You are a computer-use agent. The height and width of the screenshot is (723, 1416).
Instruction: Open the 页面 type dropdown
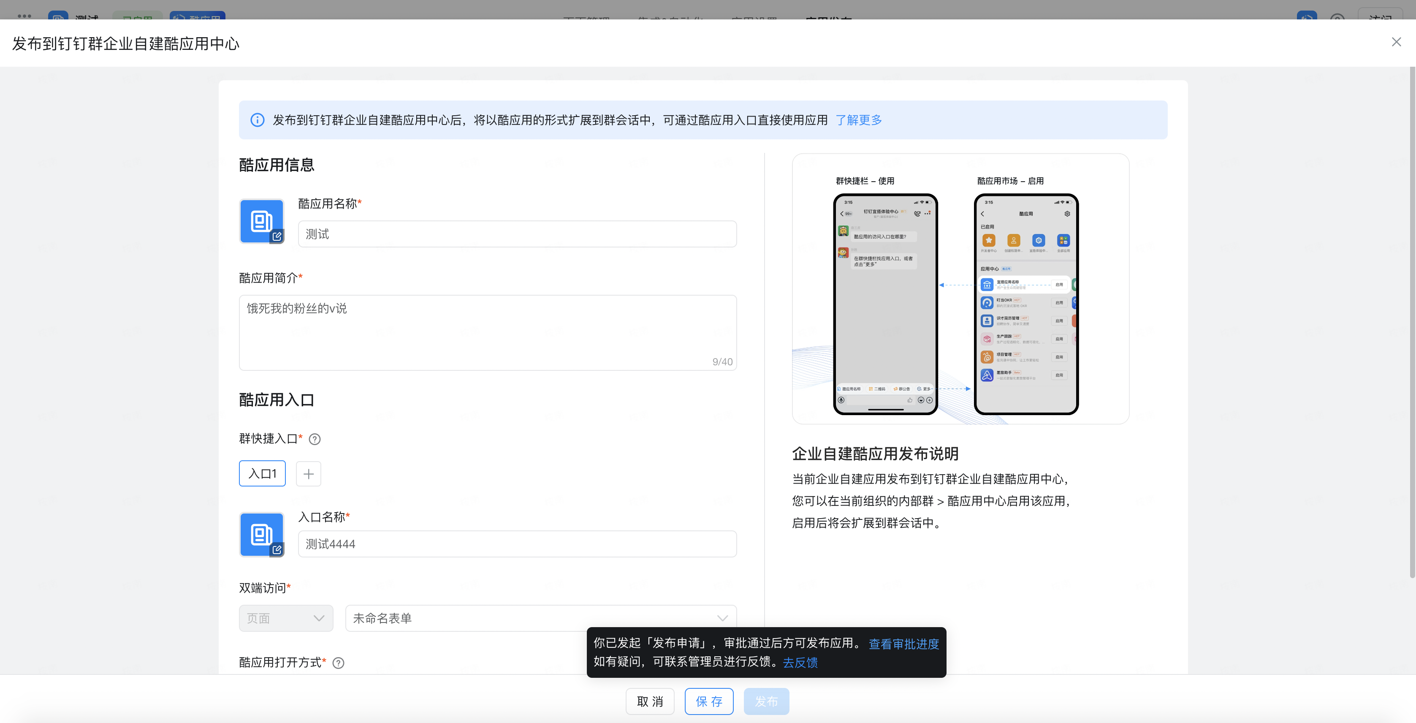coord(286,618)
